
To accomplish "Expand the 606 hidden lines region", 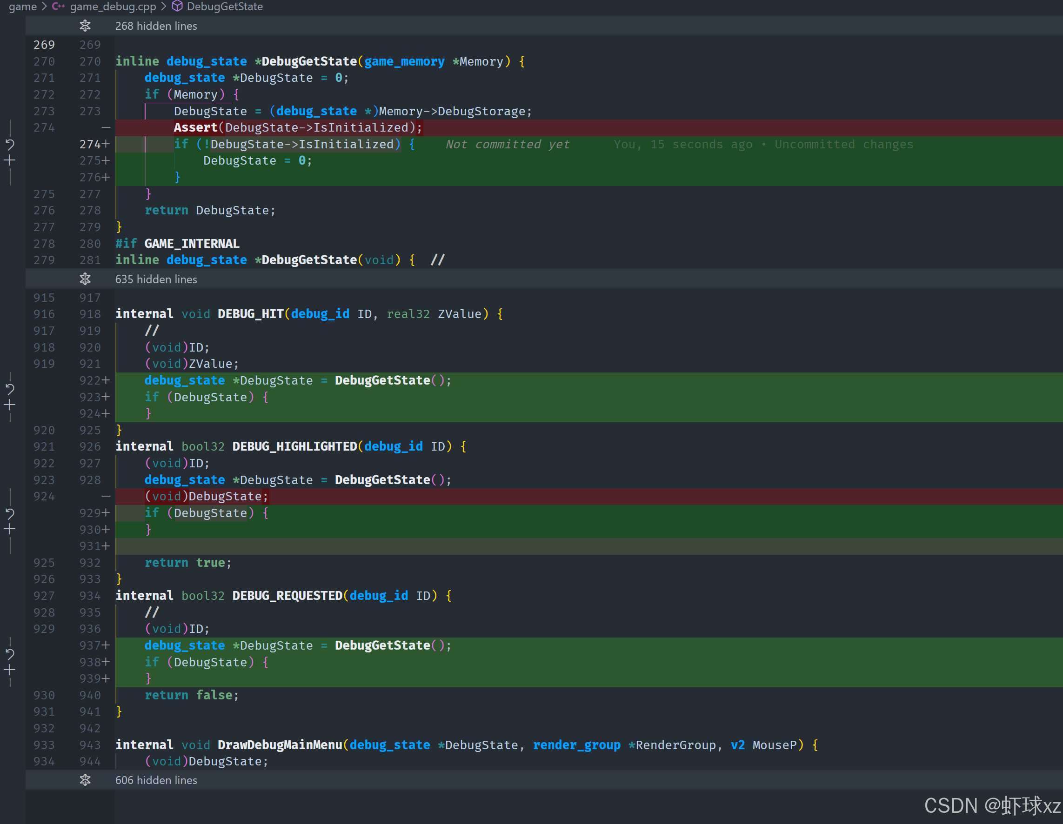I will (85, 780).
